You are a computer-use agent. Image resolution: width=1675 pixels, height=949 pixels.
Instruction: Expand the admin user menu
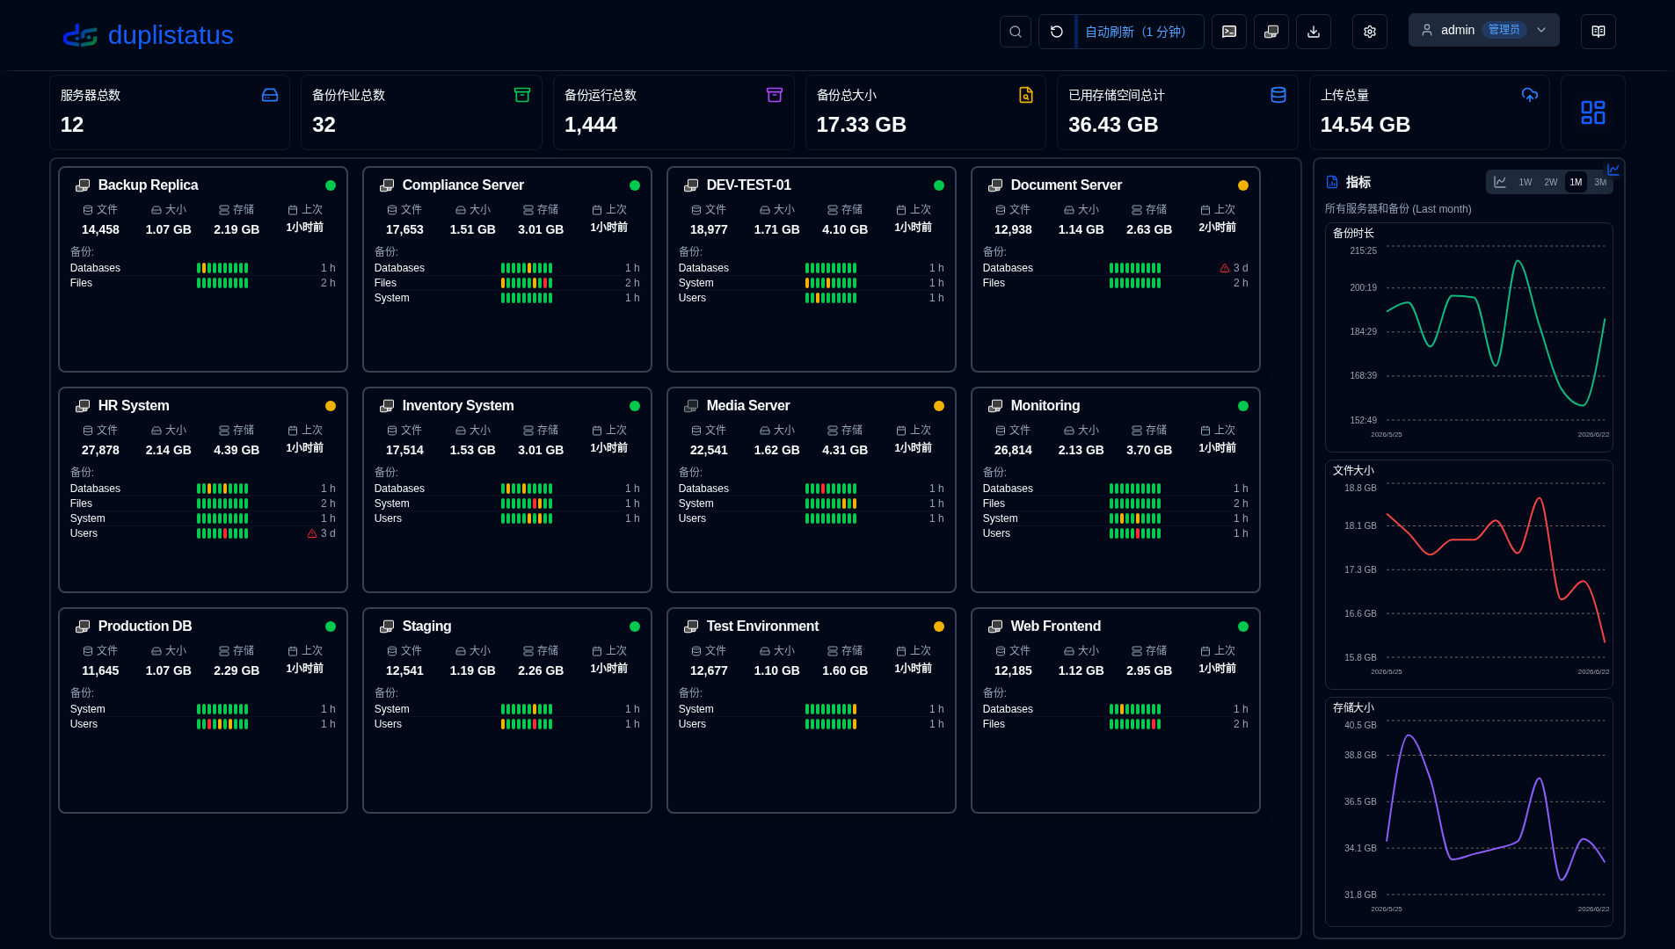tap(1483, 30)
